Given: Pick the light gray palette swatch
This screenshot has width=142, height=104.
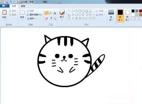Looking at the screenshot, I should tap(137, 15).
